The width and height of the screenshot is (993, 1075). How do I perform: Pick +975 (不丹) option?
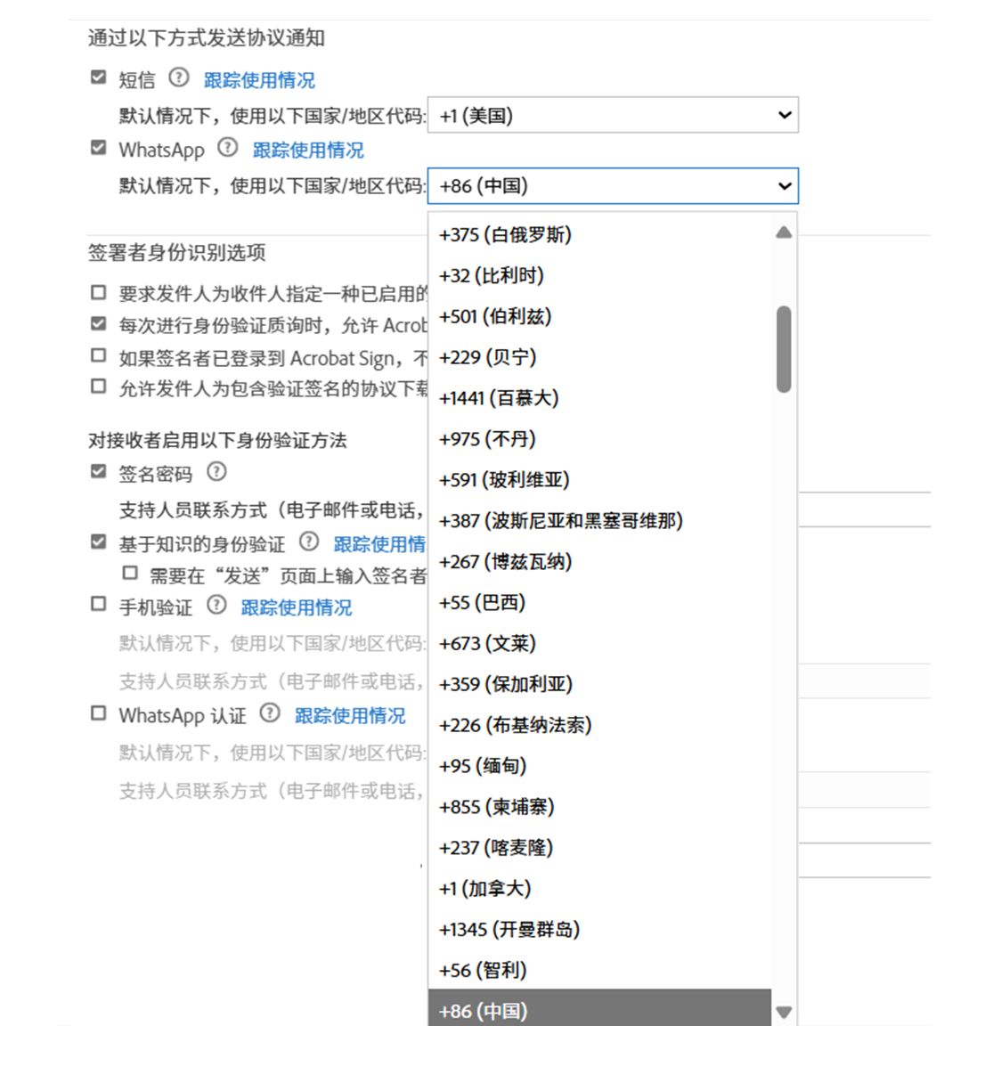point(599,439)
